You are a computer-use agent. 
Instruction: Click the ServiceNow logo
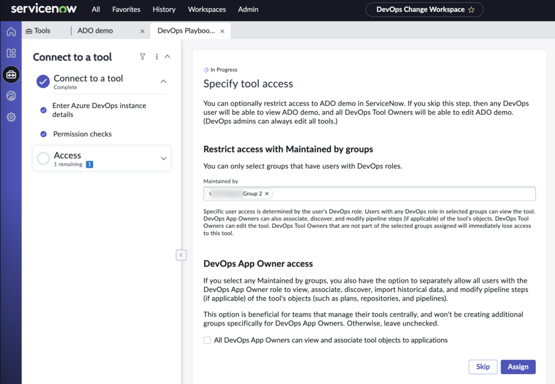(44, 9)
